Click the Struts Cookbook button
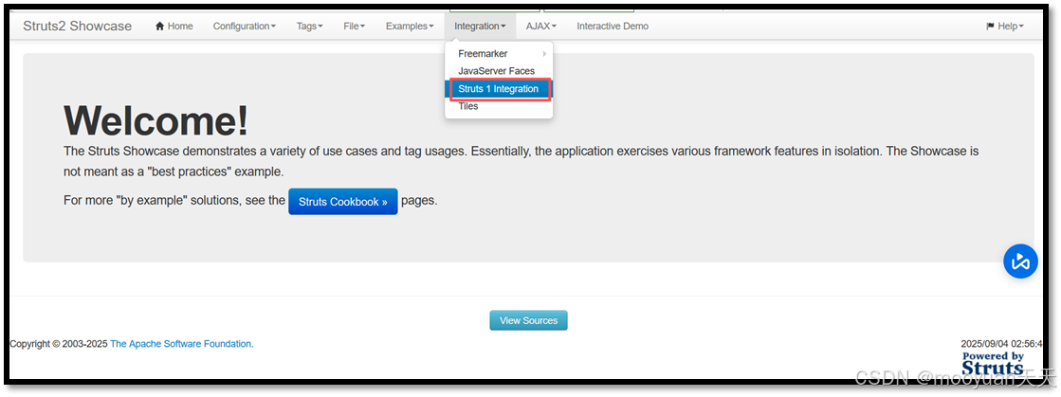This screenshot has height=397, width=1061. [343, 202]
